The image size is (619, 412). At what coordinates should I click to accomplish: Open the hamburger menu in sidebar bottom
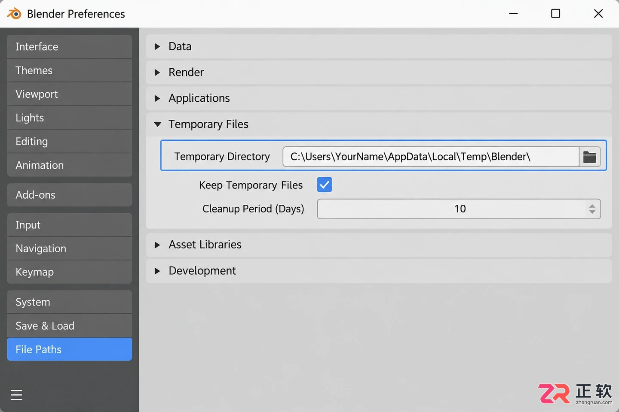16,394
